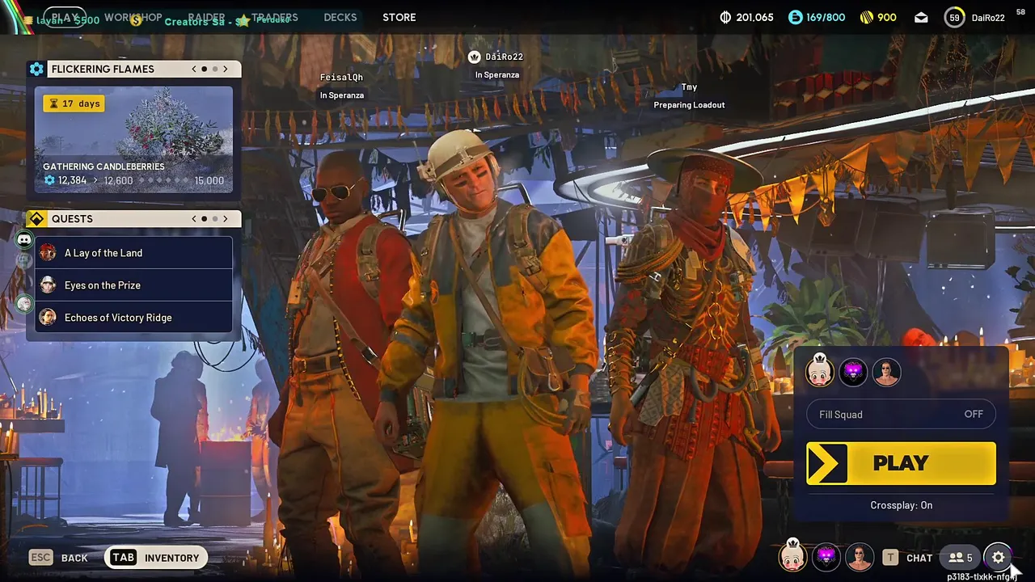1035x582 pixels.
Task: Switch to the Raider tab
Action: pos(206,17)
